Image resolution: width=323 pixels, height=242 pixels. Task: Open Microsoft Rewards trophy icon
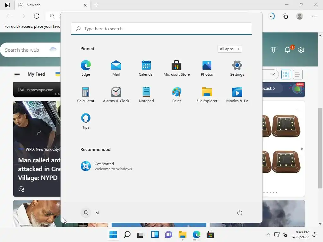(273, 49)
